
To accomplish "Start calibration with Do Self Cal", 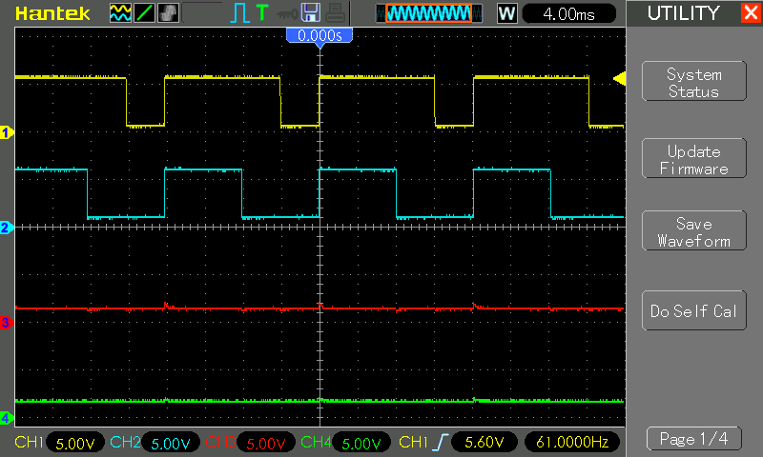I will tap(694, 310).
